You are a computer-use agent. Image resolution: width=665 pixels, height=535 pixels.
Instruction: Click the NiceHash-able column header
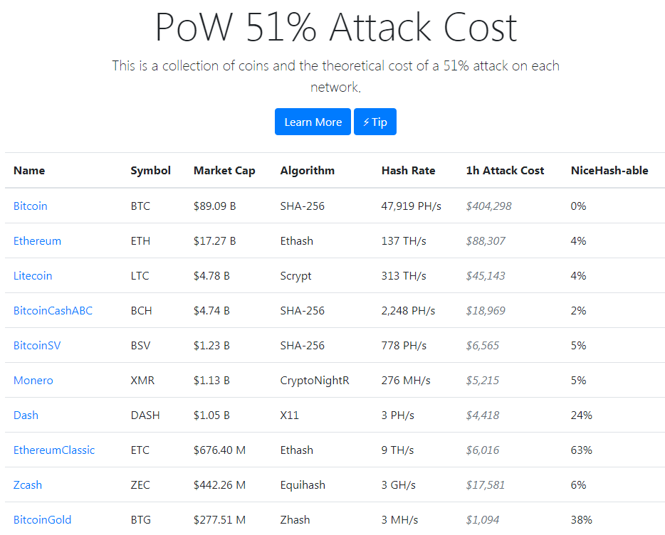click(x=609, y=171)
